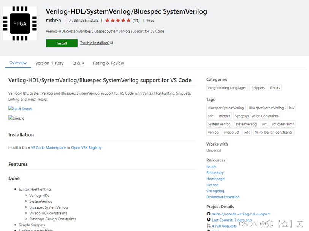The width and height of the screenshot is (309, 231).
Task: Open the mshr-h publisher link
Action: [53, 20]
